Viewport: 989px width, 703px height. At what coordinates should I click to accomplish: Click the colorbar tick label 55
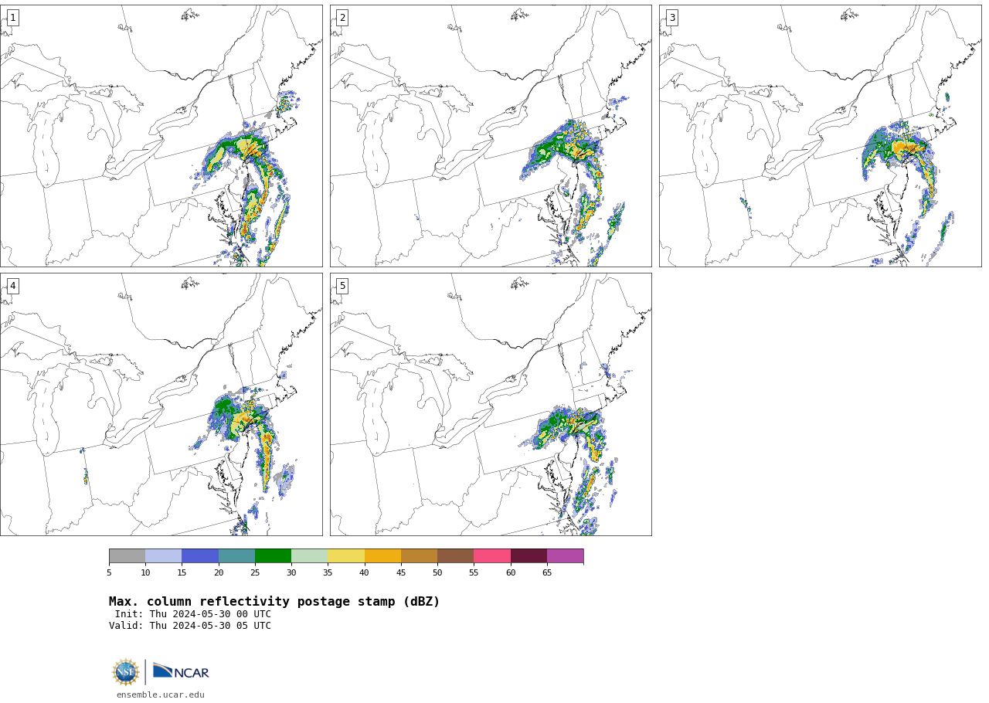coord(474,573)
